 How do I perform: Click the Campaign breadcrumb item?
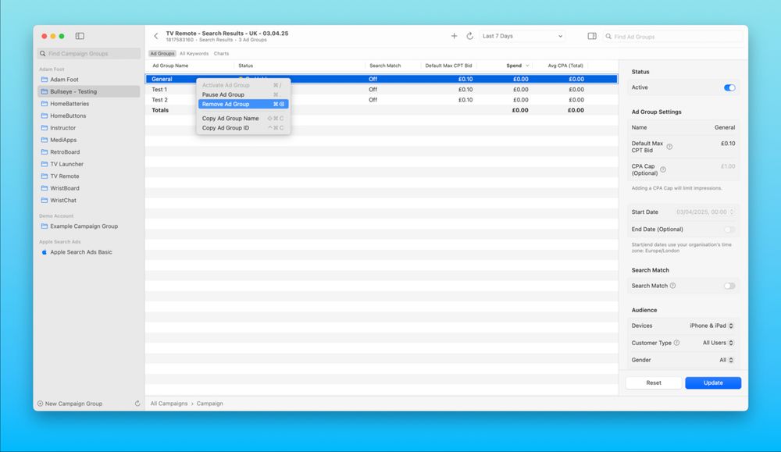209,404
